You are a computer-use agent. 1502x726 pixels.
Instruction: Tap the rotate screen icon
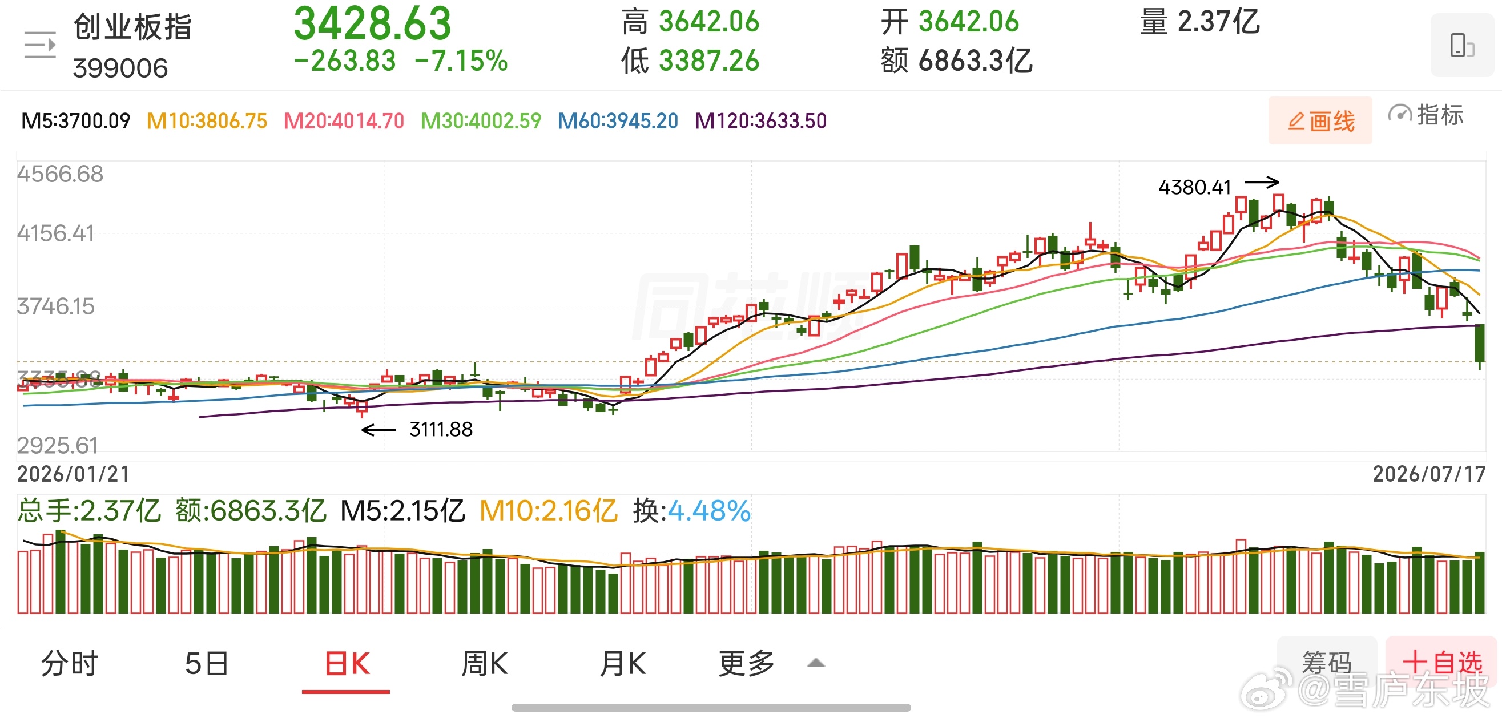coord(1462,46)
